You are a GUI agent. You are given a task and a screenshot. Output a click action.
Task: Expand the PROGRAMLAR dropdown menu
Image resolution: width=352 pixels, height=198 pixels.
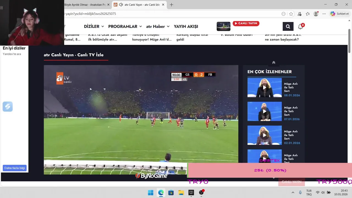click(x=125, y=26)
